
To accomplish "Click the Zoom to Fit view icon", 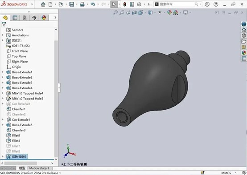I will 115,12.
